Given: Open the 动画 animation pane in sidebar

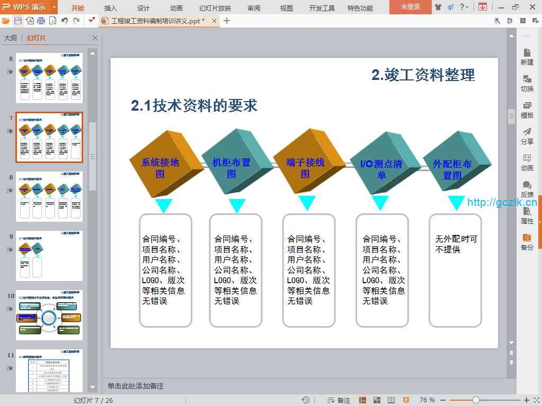Looking at the screenshot, I should click(527, 163).
